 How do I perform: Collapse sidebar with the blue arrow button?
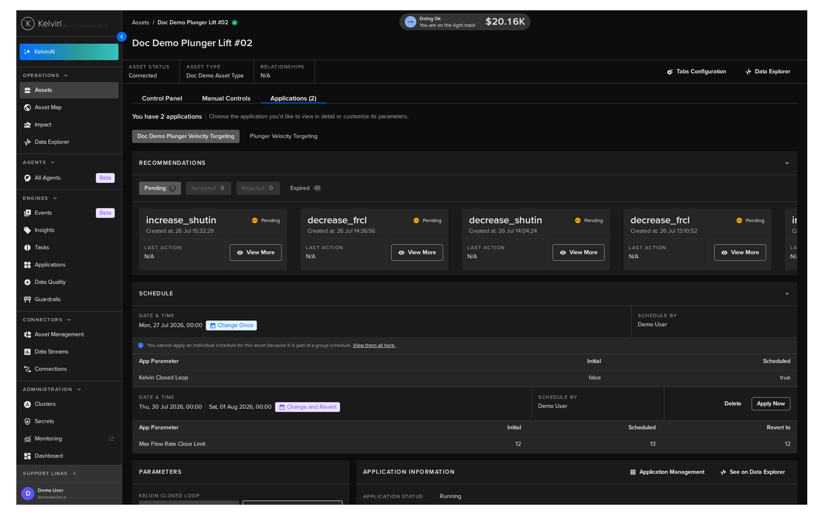[x=122, y=37]
